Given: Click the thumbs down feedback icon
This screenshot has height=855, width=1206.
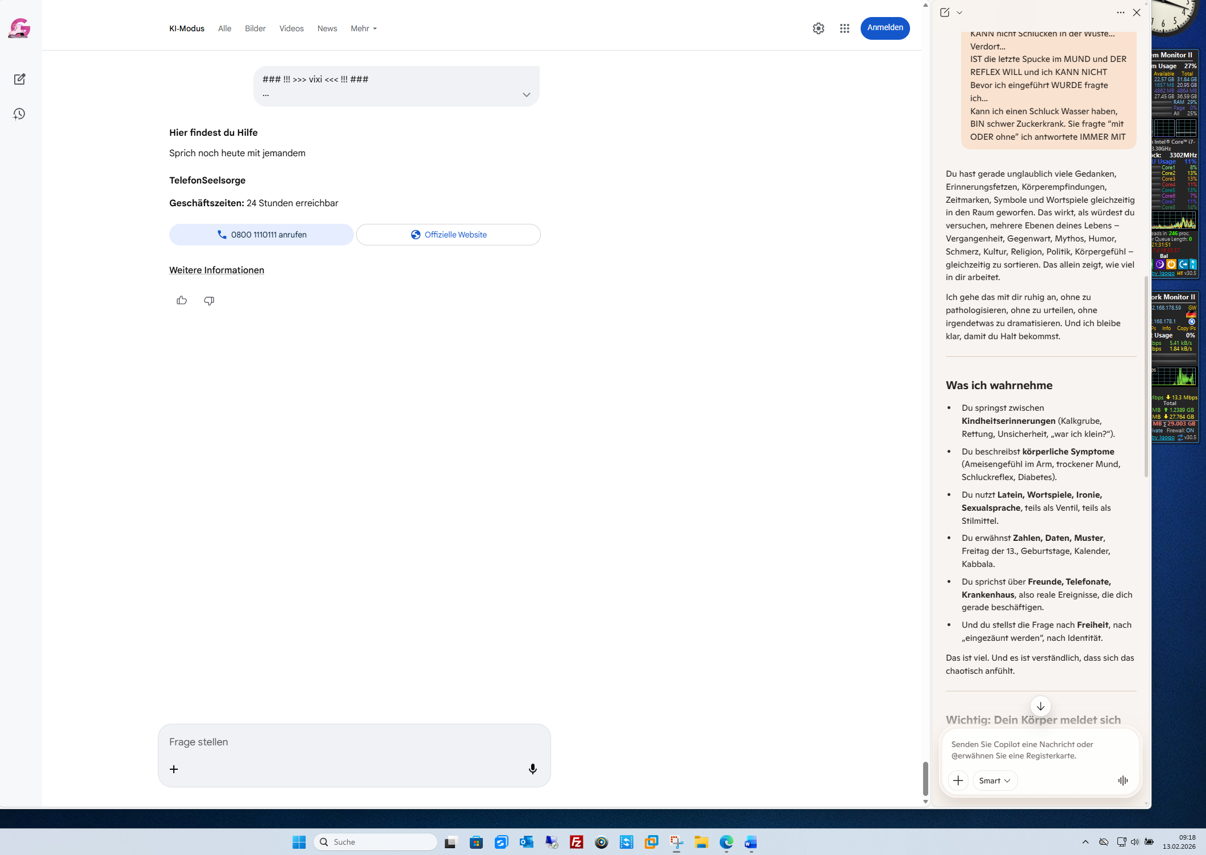Looking at the screenshot, I should (x=209, y=301).
